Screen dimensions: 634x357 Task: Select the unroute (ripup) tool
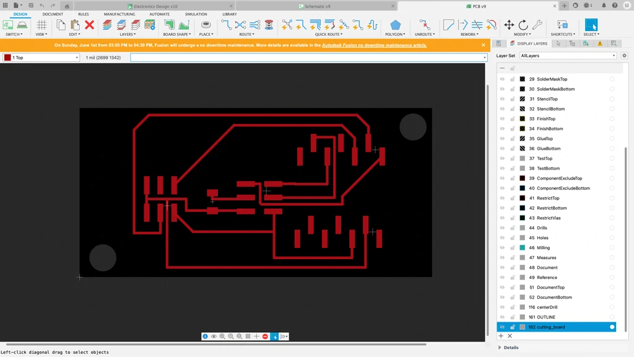(425, 25)
